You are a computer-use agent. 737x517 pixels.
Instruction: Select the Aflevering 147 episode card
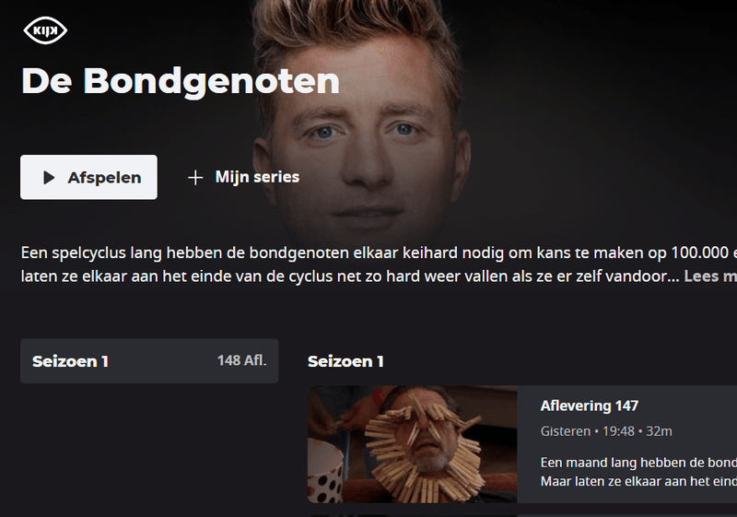click(522, 444)
